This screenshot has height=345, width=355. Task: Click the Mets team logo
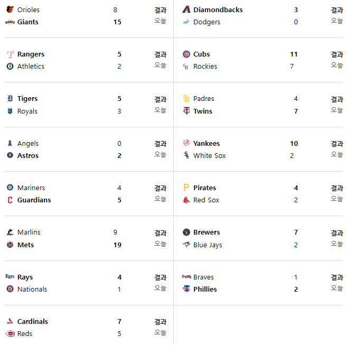[10, 245]
